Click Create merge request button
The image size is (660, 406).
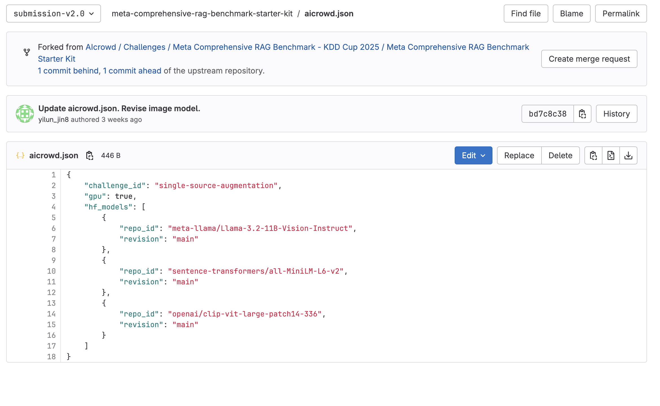pos(589,59)
